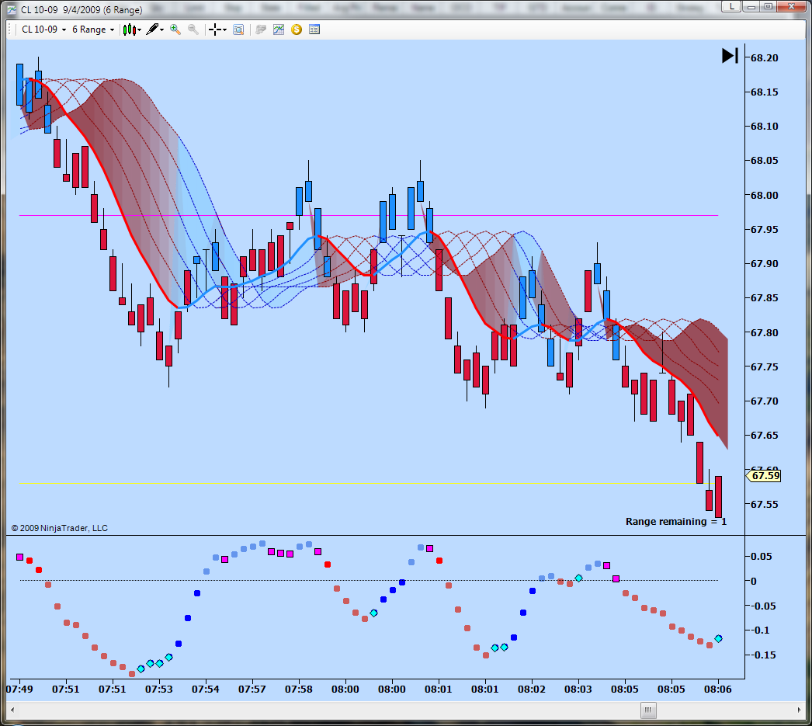Click the 67.59 current price marker

coord(763,475)
